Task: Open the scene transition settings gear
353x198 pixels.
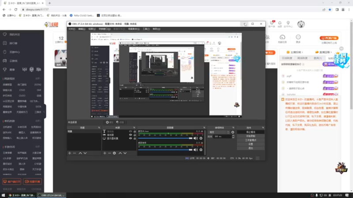Action: pyautogui.click(x=233, y=132)
